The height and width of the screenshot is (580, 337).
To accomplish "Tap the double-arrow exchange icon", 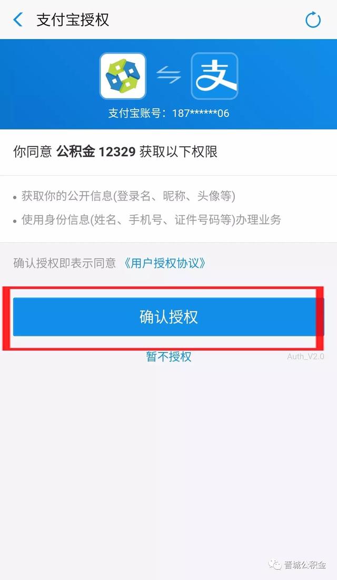I will pyautogui.click(x=168, y=75).
